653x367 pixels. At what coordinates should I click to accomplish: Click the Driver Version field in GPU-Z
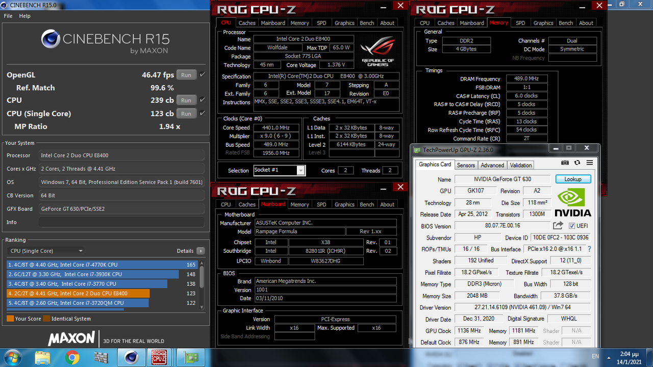[522, 307]
